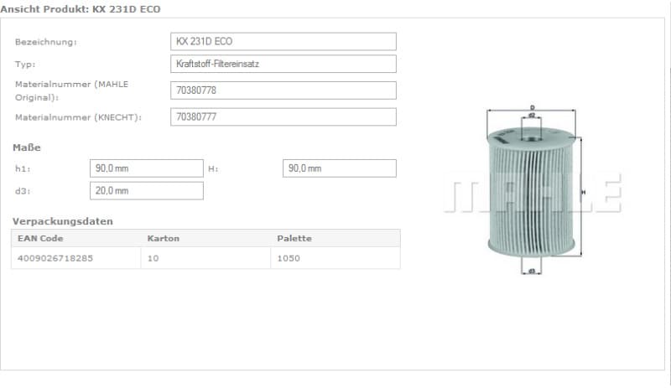Viewport: 671px width, 388px height.
Task: Click the d3 field showing 20,0 mm
Action: tap(147, 191)
